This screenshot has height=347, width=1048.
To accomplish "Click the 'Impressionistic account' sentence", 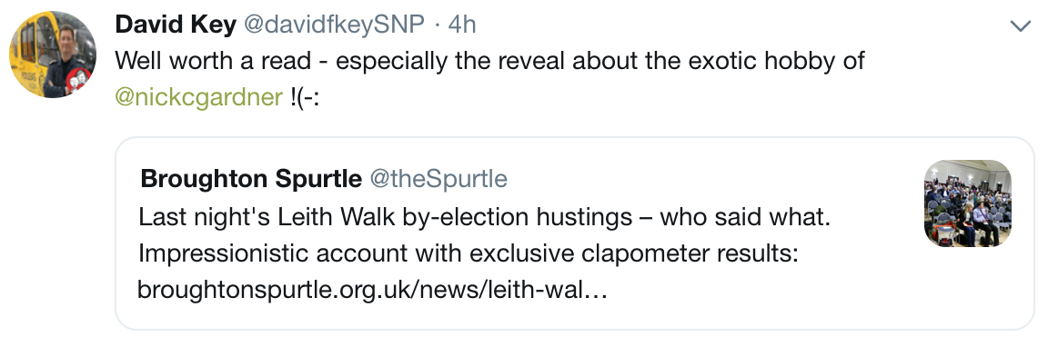I will tap(469, 253).
